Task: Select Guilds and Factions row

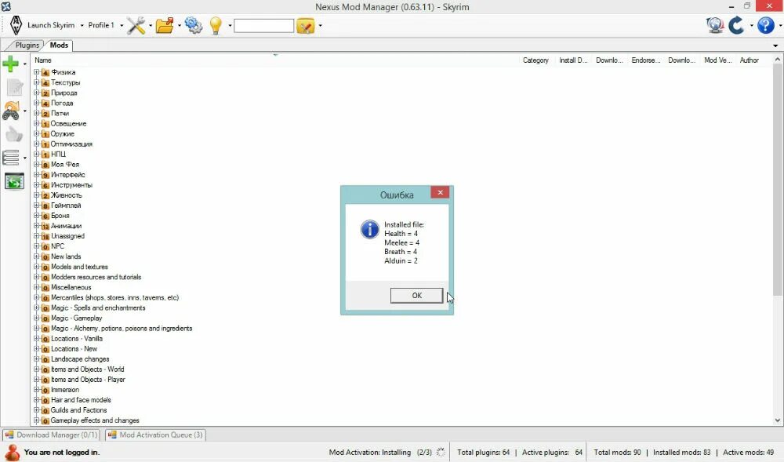Action: click(78, 410)
